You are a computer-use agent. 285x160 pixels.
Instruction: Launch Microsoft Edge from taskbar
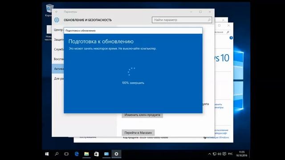(77, 154)
